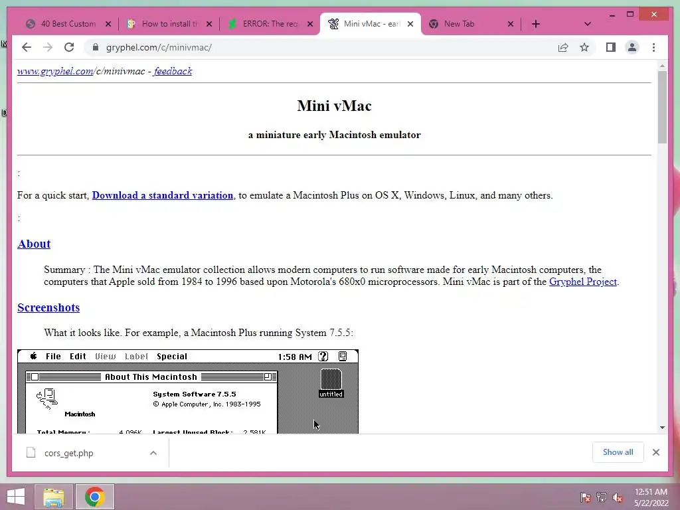Close the downloads bar
Screen dimensions: 680x510
coord(656,452)
